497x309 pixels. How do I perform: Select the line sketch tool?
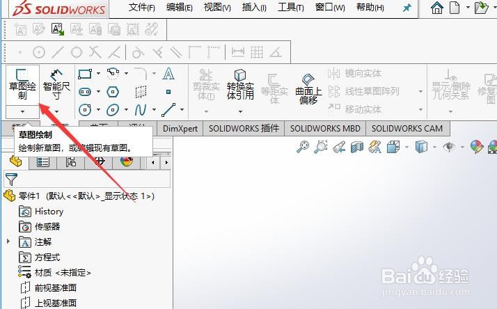click(168, 110)
